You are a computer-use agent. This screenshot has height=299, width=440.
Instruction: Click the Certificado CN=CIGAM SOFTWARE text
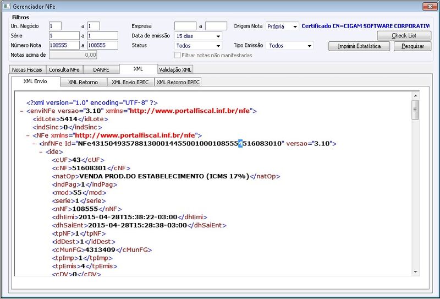click(x=366, y=26)
